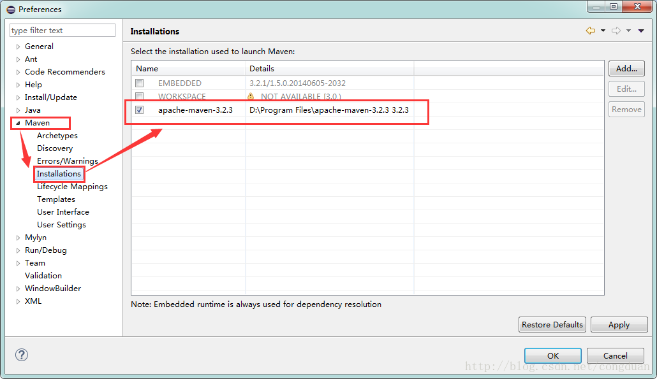657x379 pixels.
Task: Toggle the WORKSPACE installation checkbox
Action: [140, 96]
